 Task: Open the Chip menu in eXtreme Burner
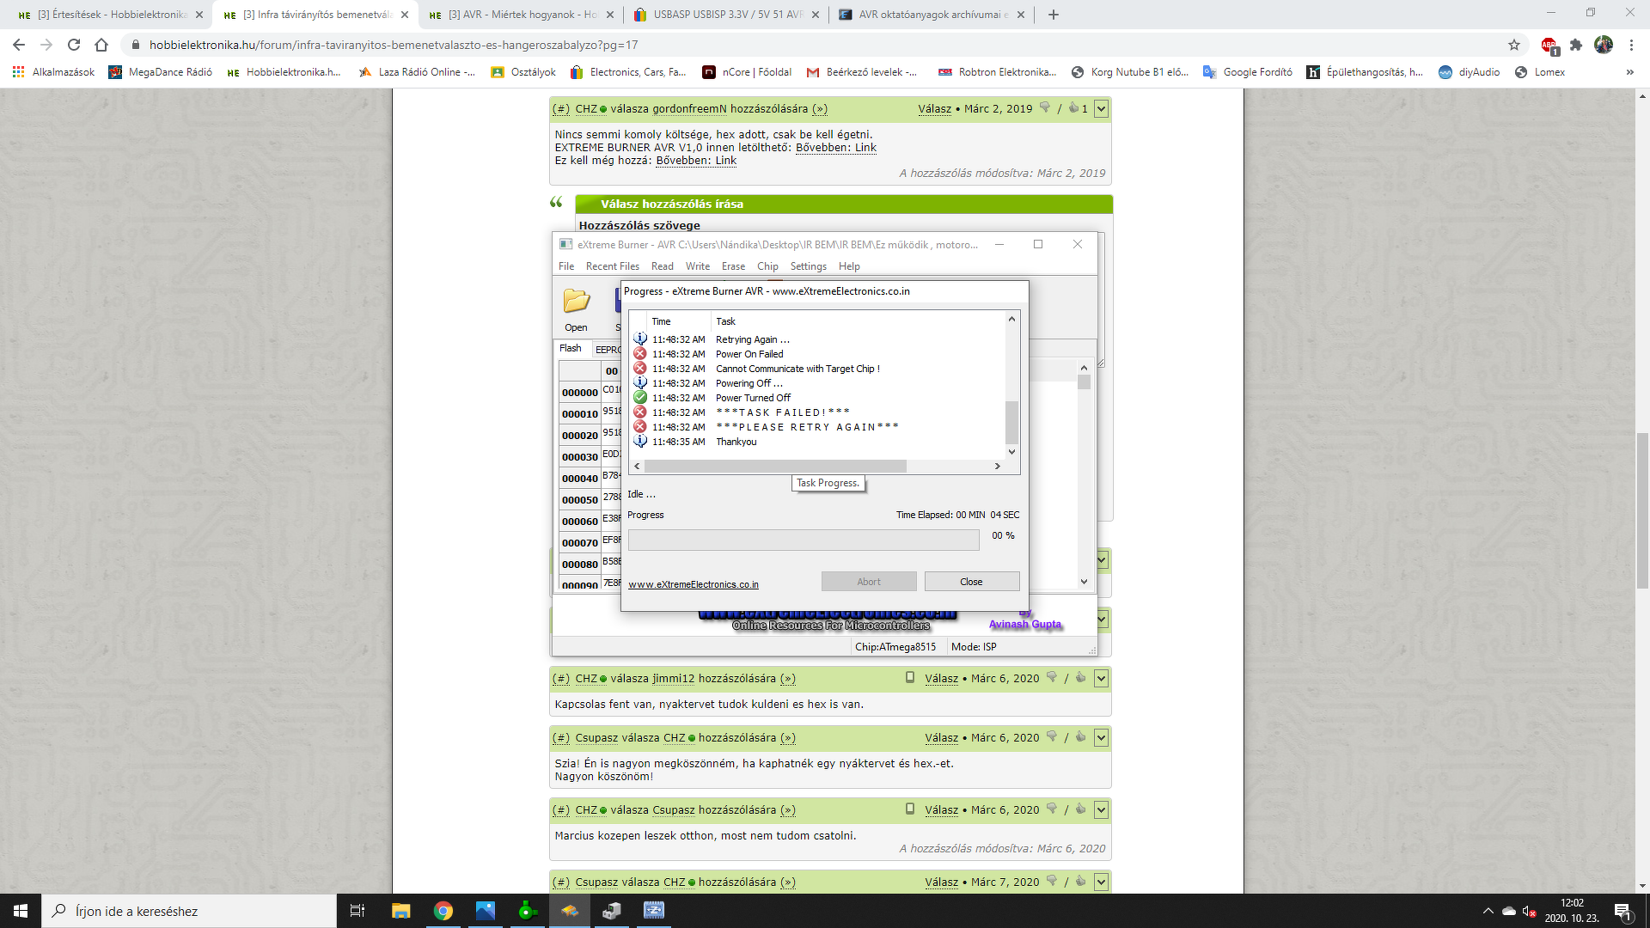[x=767, y=266]
